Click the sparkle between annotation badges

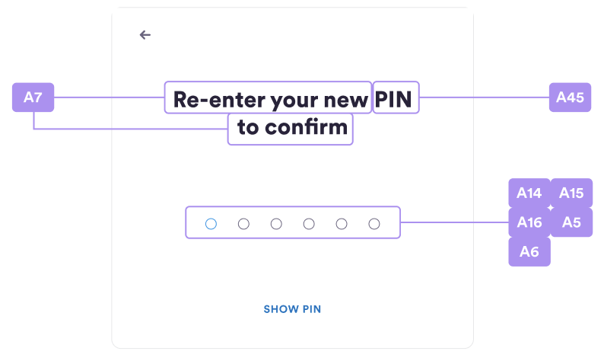coord(551,208)
